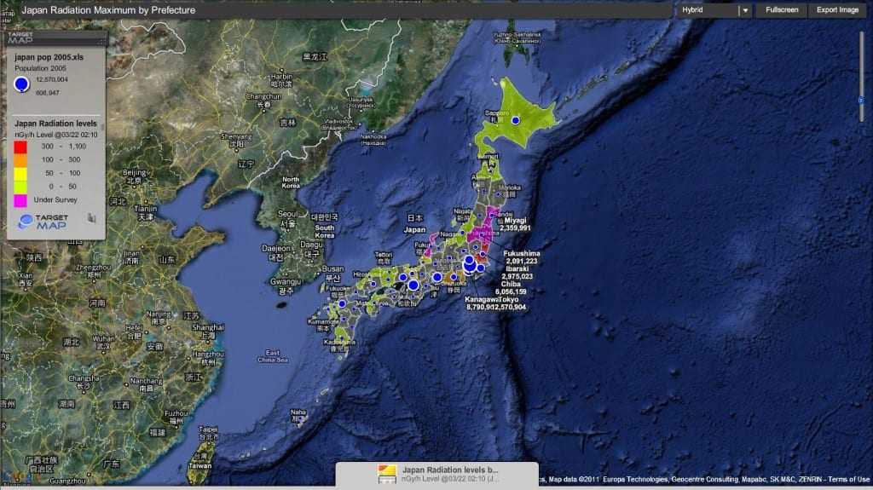This screenshot has height=490, width=873.
Task: Click the Export Image button
Action: (x=837, y=10)
